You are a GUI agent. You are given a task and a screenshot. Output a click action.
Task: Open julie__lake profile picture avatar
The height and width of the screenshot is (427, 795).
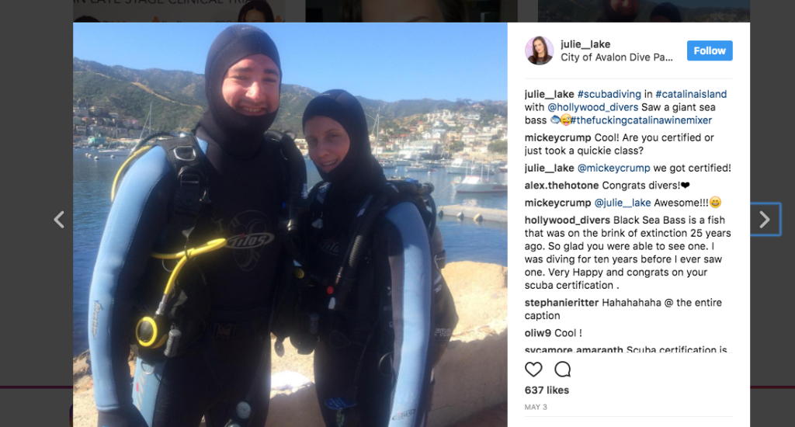click(x=539, y=50)
